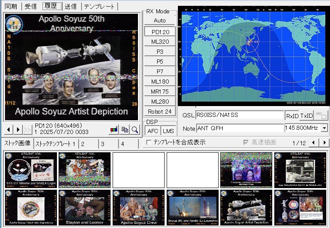Switch to stock template tab 4
Viewport: 330px width, 228px height.
tap(128, 144)
